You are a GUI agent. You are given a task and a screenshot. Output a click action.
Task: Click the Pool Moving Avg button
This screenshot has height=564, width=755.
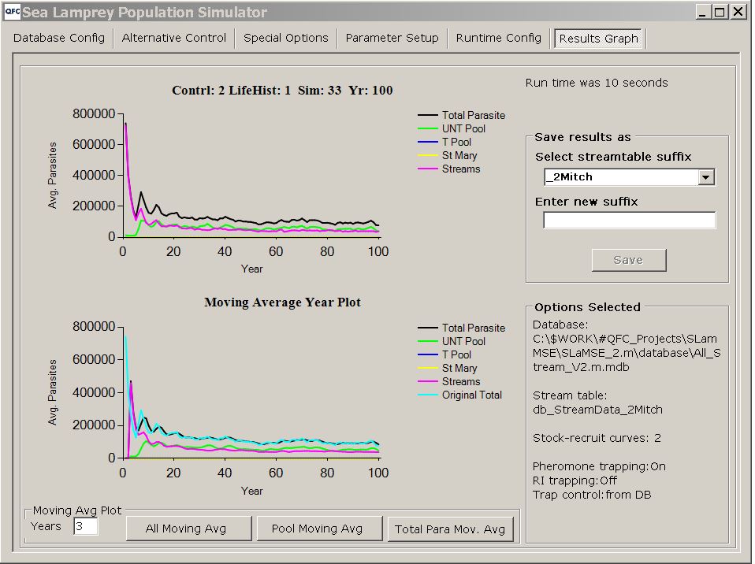click(x=319, y=529)
